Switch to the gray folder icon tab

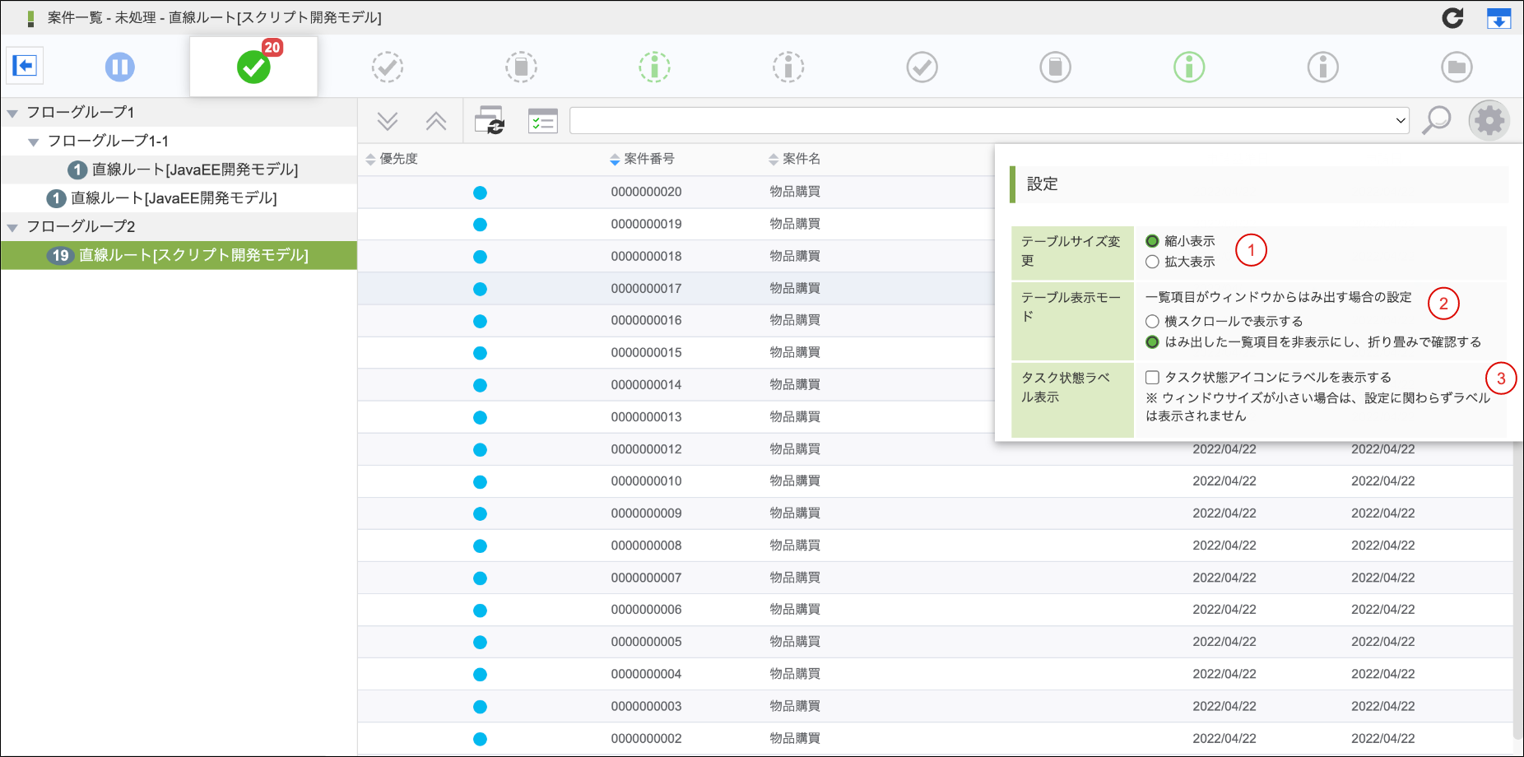(1457, 67)
